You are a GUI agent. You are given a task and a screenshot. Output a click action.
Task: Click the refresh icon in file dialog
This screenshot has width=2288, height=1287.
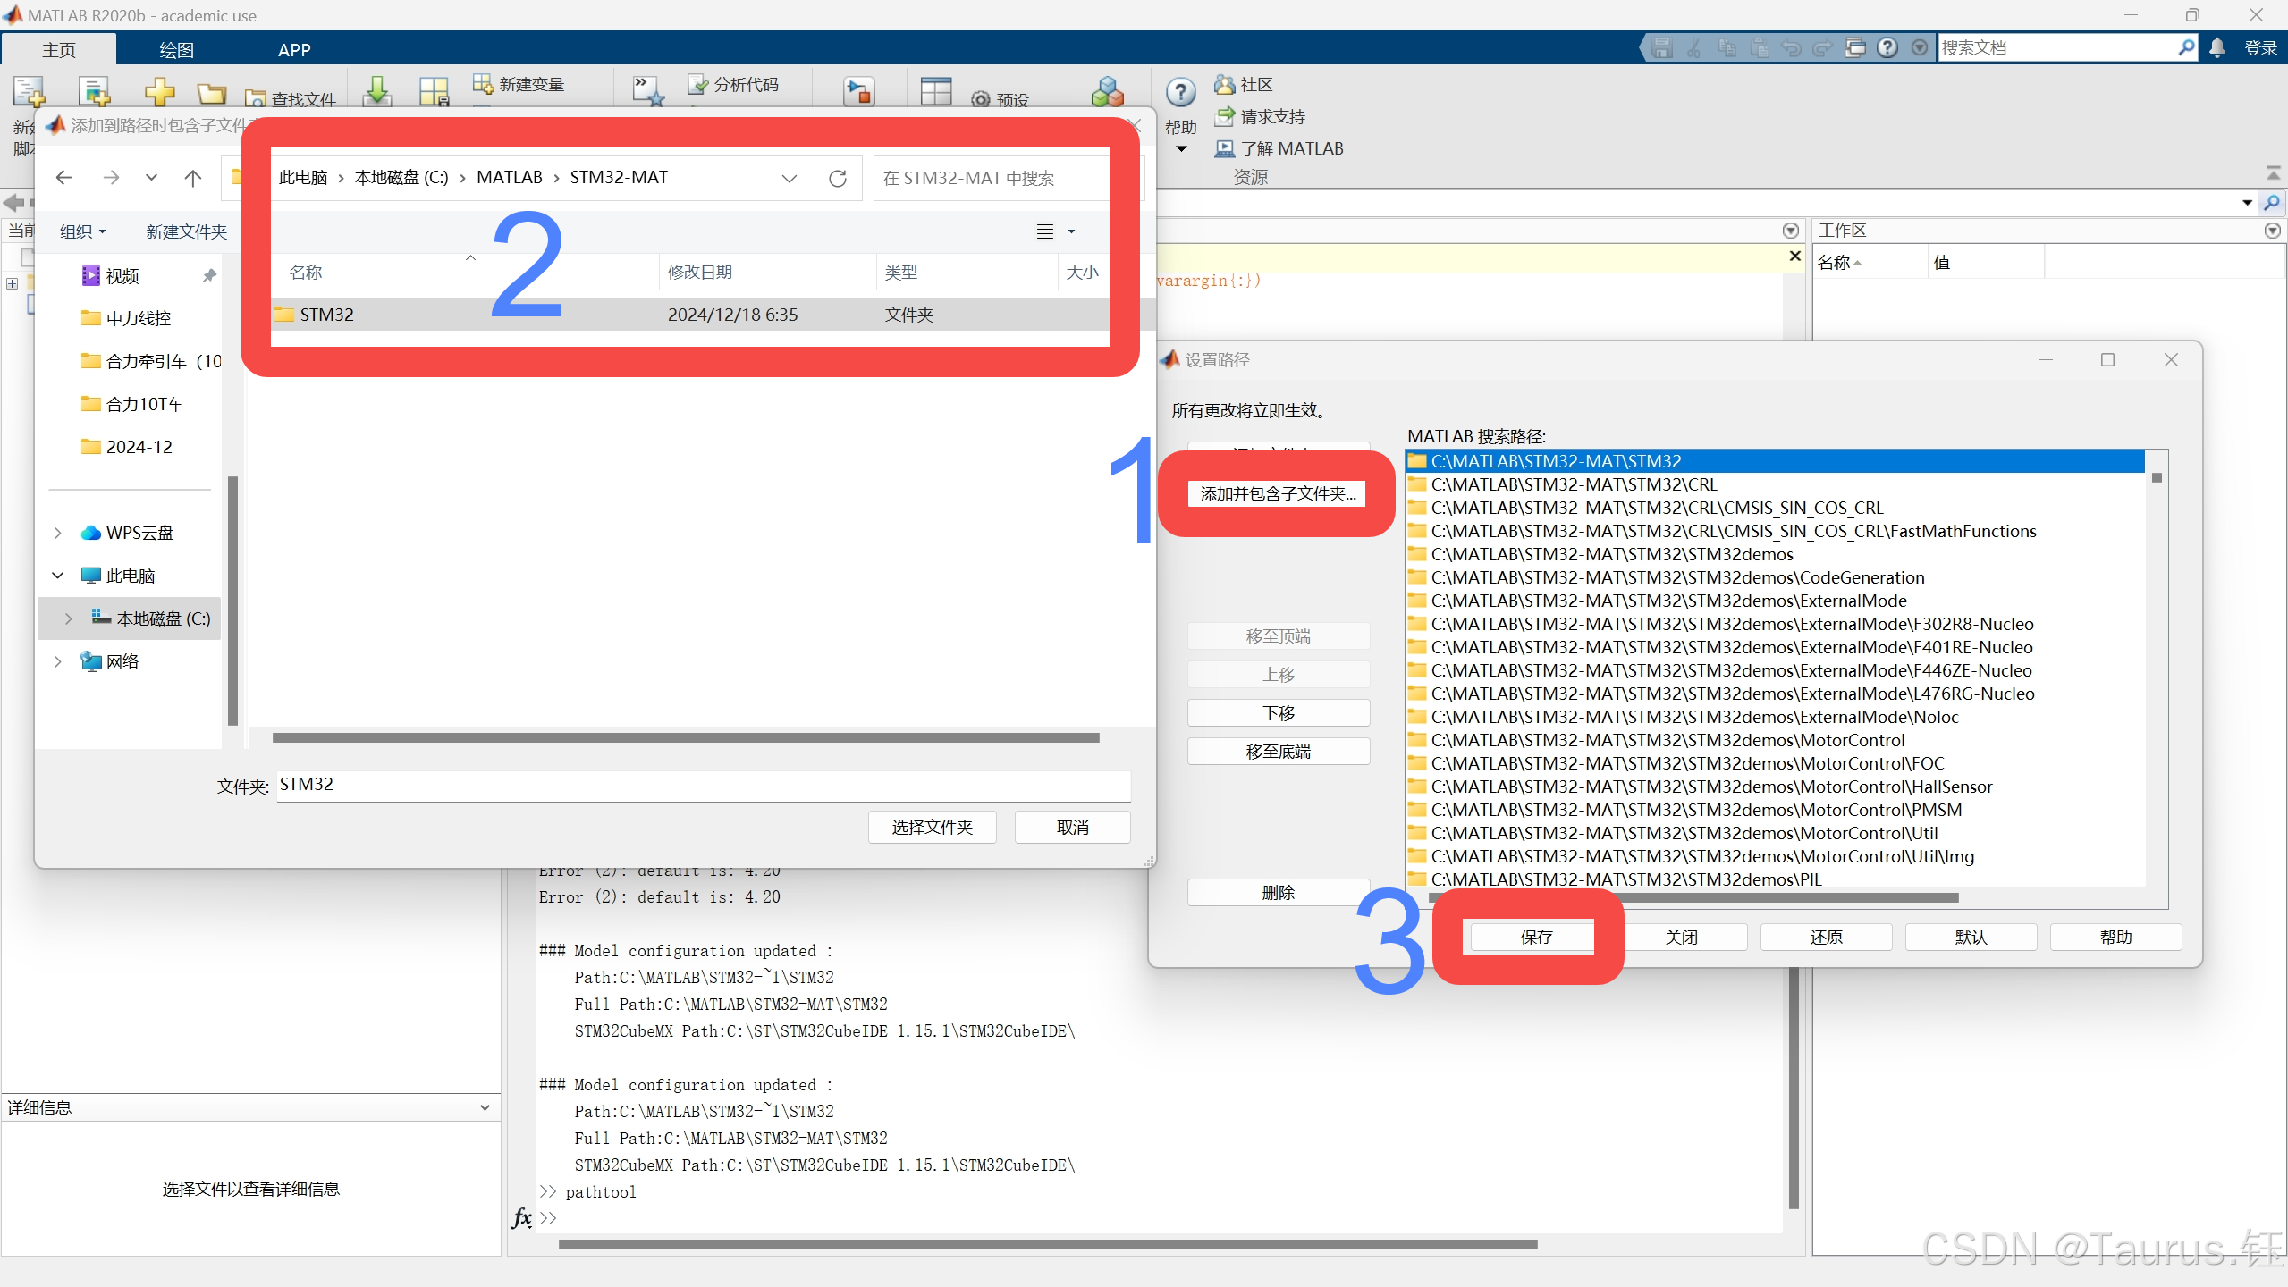pos(838,178)
